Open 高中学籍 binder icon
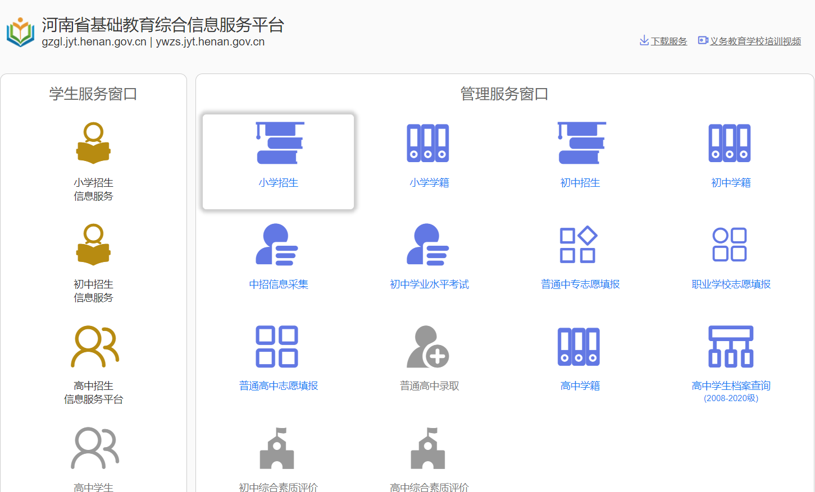The image size is (815, 492). 579,347
